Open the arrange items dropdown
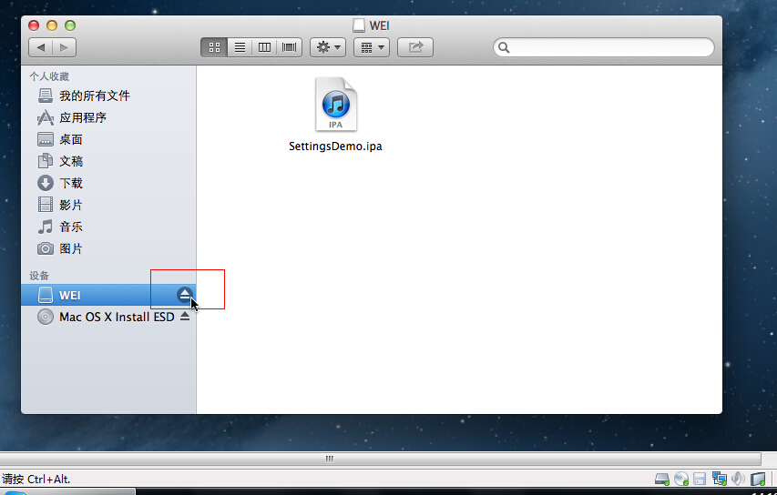 pos(372,47)
